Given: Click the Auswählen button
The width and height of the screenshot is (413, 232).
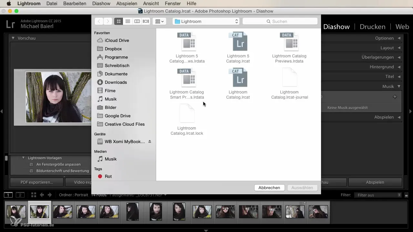Looking at the screenshot, I should tap(302, 188).
